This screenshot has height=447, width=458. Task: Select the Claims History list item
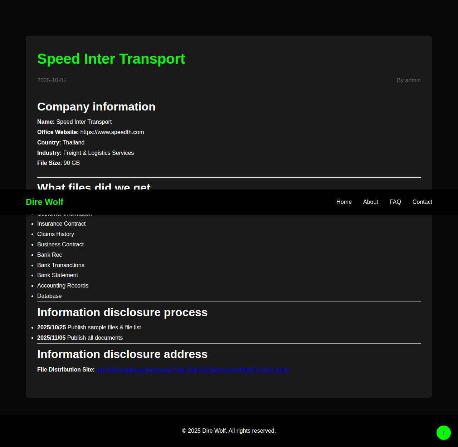pos(55,234)
